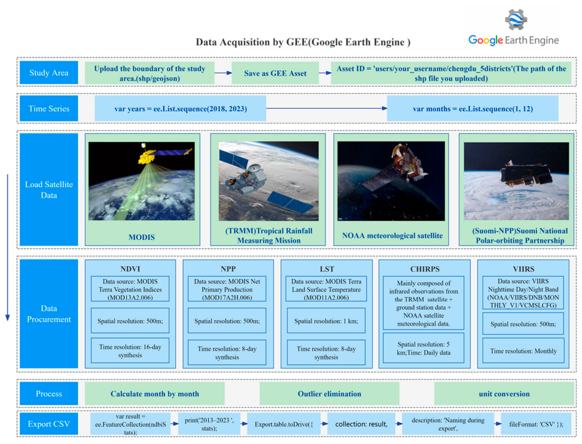Click the VIIRS 'Spatial resolution: 500m' box
Screen dimensions: 582x444
(523, 324)
